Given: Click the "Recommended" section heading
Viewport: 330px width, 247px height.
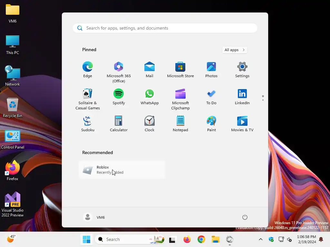Looking at the screenshot, I should pos(97,152).
